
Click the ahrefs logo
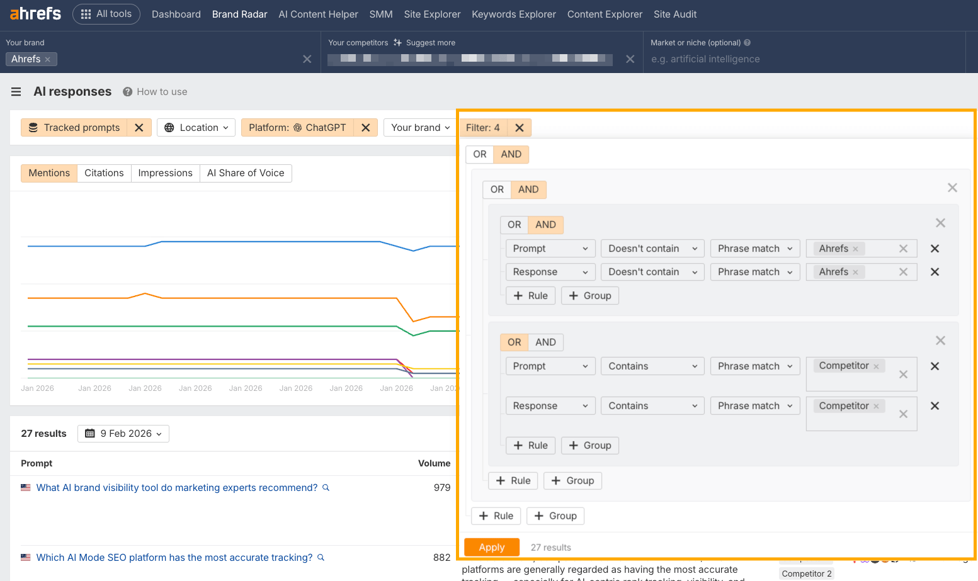pyautogui.click(x=34, y=14)
